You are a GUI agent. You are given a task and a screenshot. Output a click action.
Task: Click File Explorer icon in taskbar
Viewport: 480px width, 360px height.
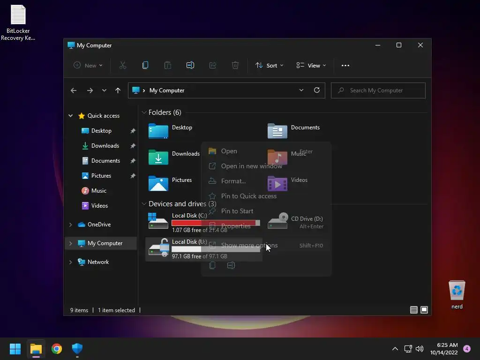pyautogui.click(x=36, y=349)
